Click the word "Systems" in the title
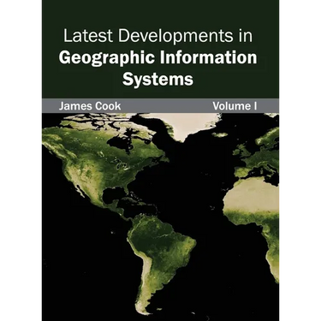The width and height of the screenshot is (321, 321). (x=158, y=80)
